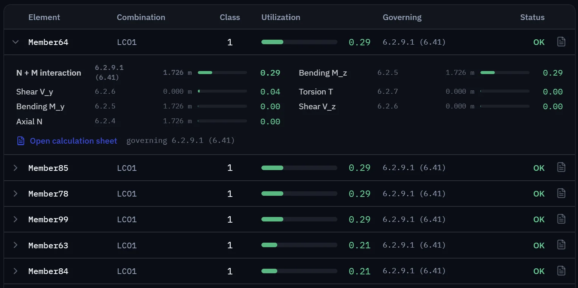This screenshot has width=578, height=288.
Task: Click Member64 main utilization bar
Action: [299, 42]
